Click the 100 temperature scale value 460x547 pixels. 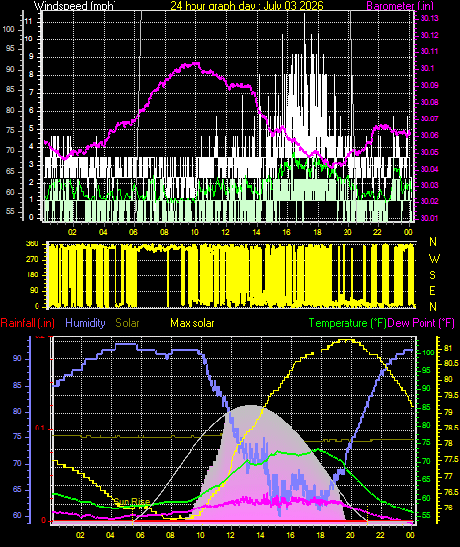click(x=428, y=352)
